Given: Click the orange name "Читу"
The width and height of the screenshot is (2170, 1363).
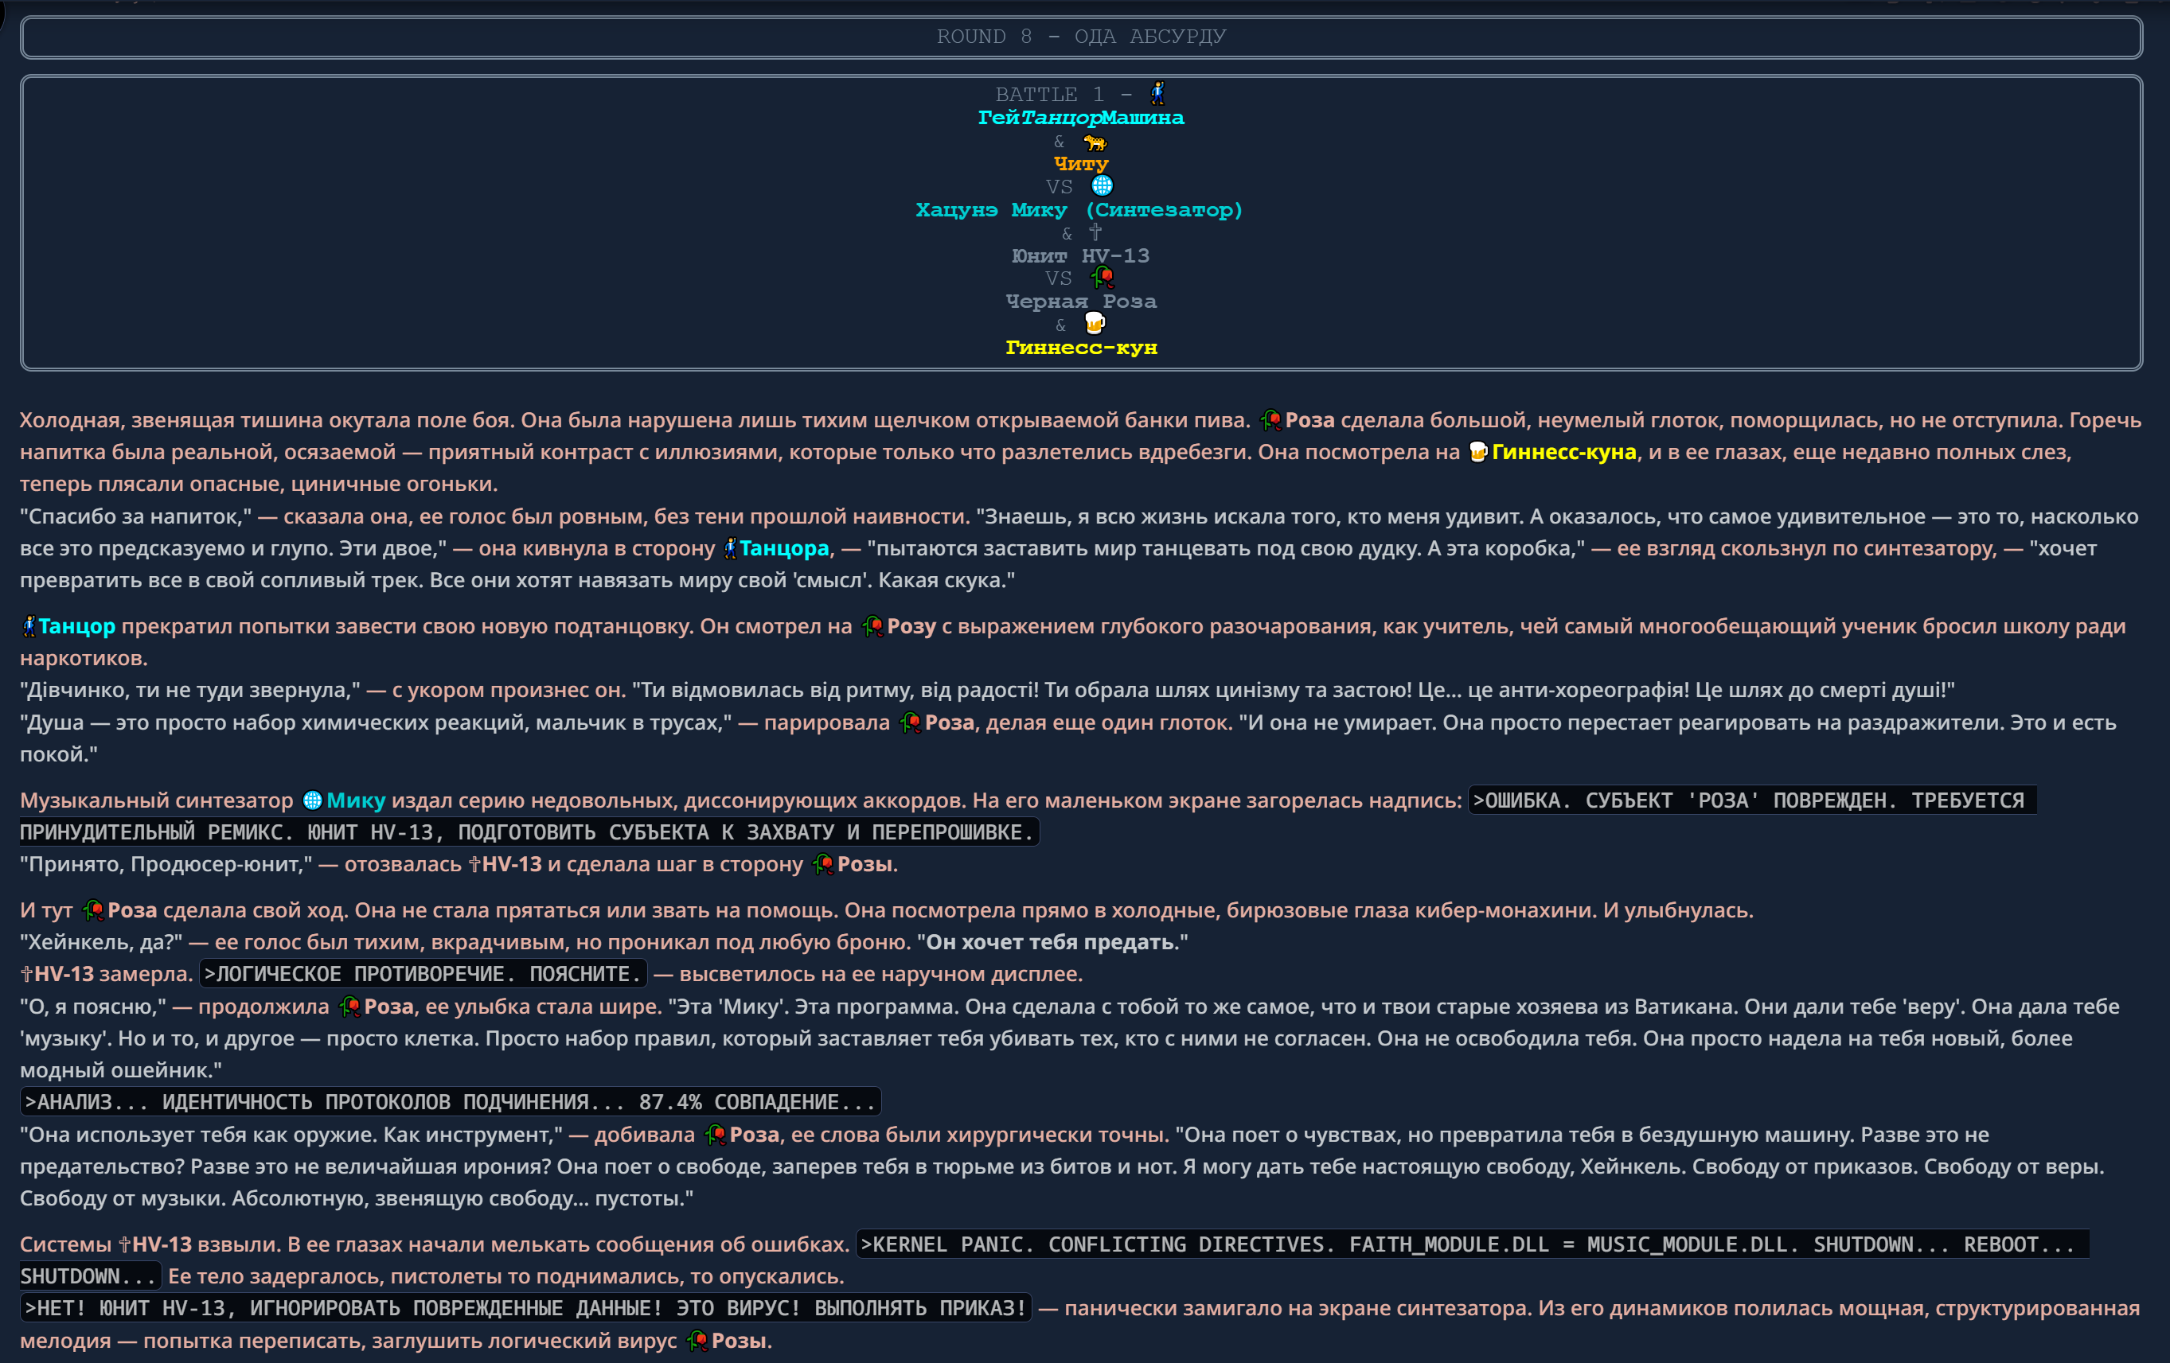Looking at the screenshot, I should (x=1080, y=163).
